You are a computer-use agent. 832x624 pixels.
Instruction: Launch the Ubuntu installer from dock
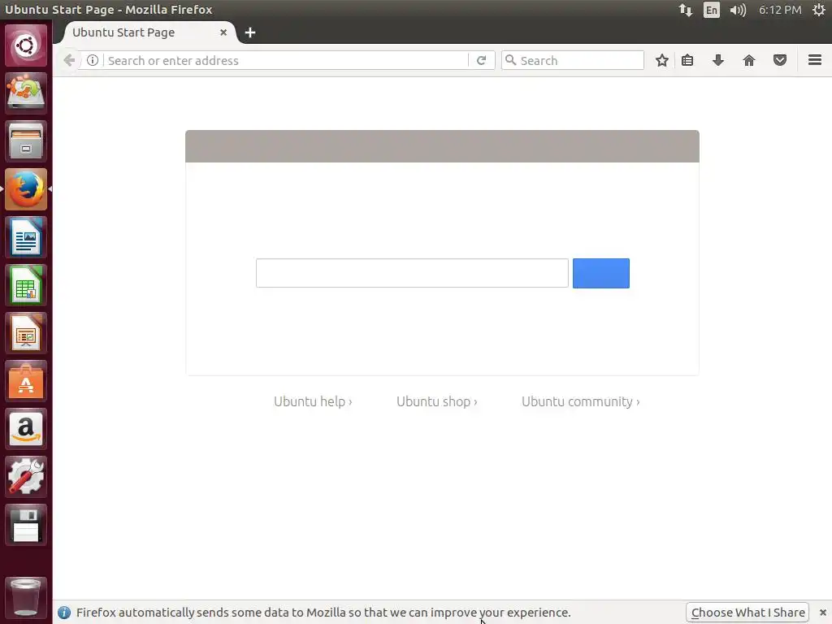(25, 93)
